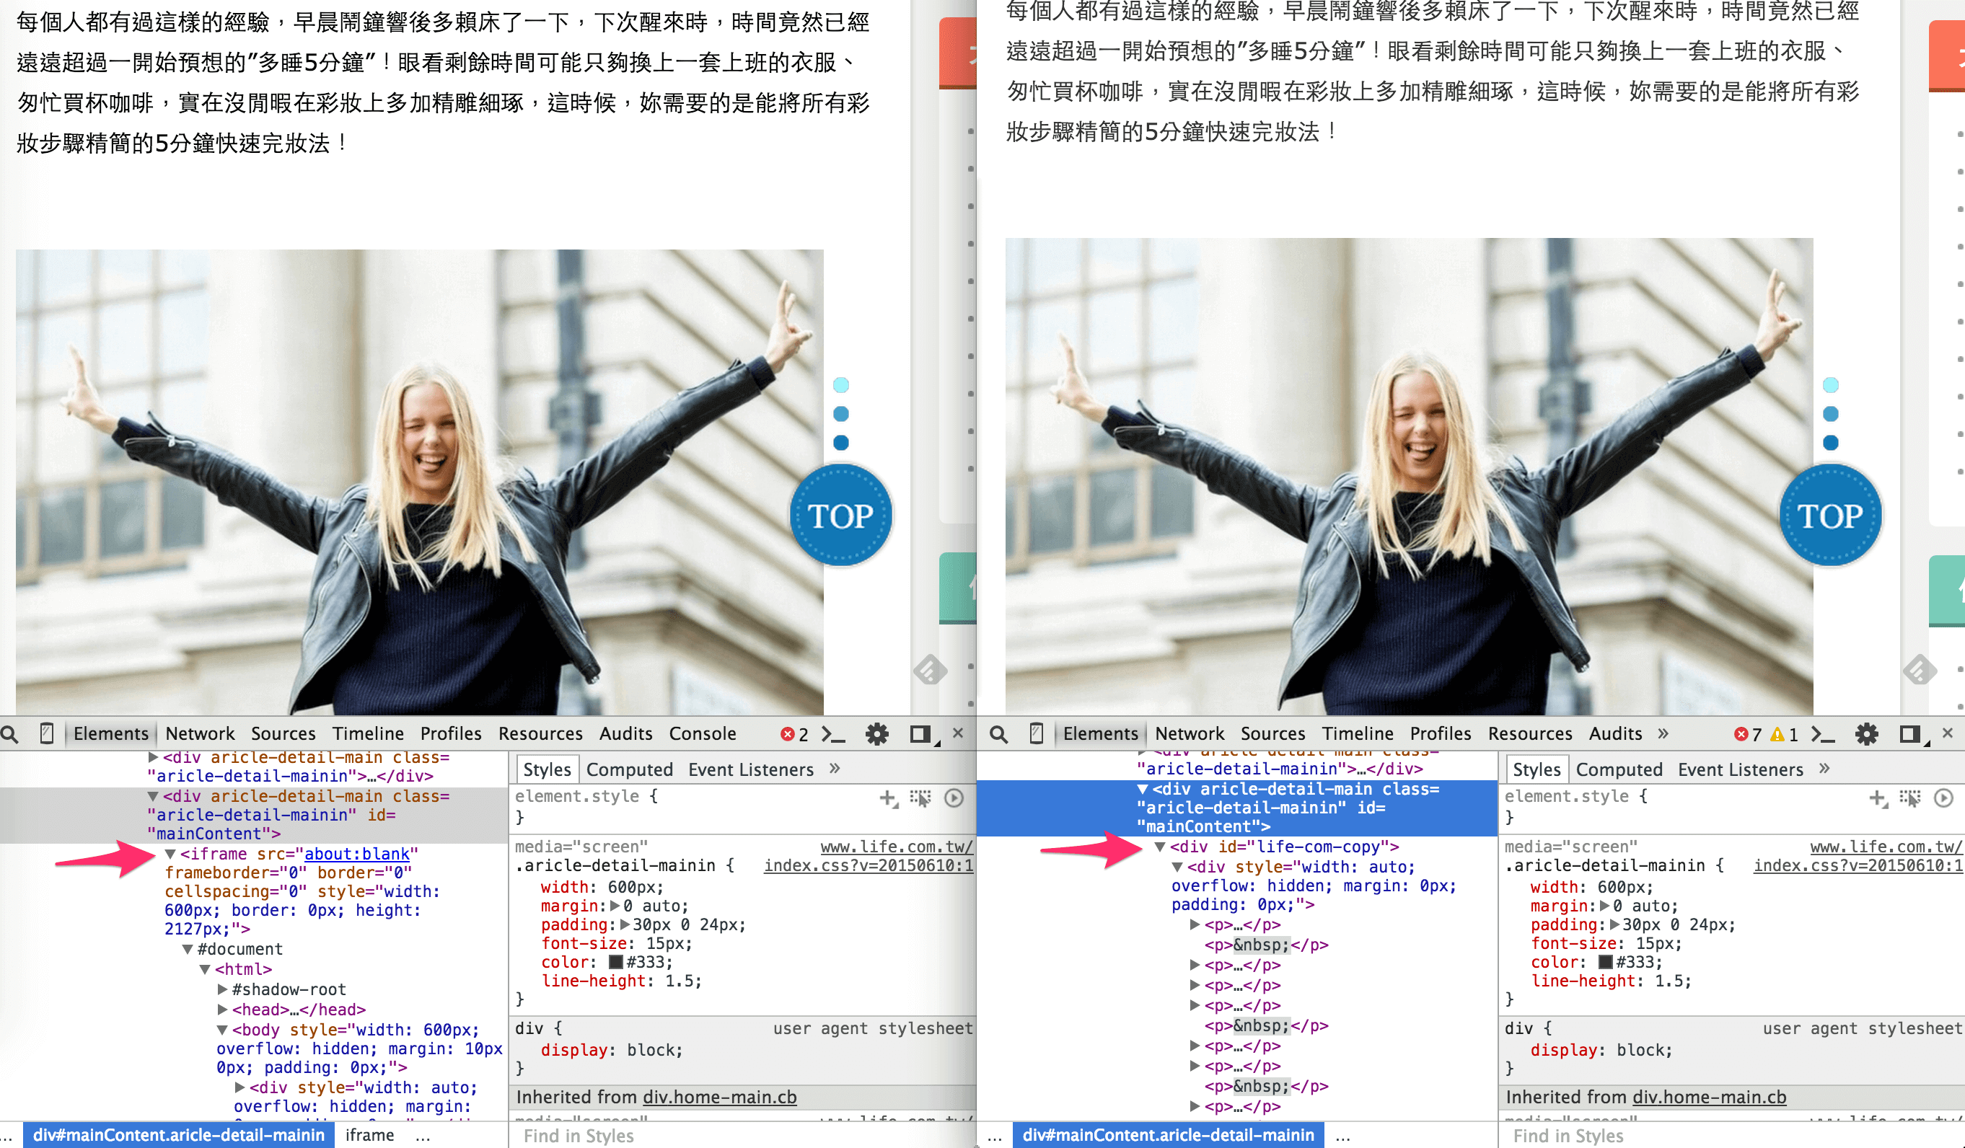
Task: Toggle animations control icon in left Styles pane
Action: tap(954, 798)
